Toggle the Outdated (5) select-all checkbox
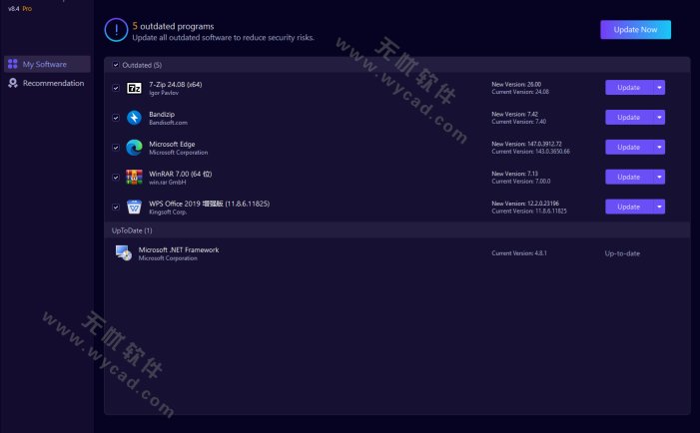700x433 pixels. 116,65
